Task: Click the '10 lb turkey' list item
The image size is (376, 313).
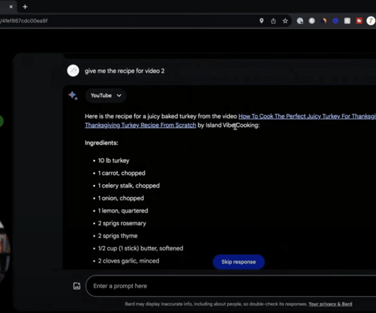Action: [114, 161]
